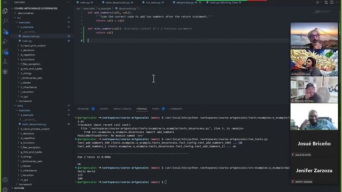Open the Extensions view icon
Viewport: 342px width, 192px height.
5,52
